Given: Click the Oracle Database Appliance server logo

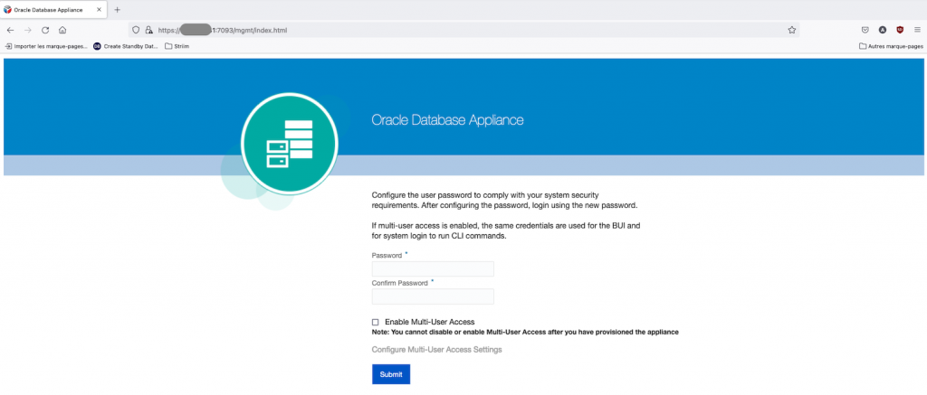Looking at the screenshot, I should (289, 143).
